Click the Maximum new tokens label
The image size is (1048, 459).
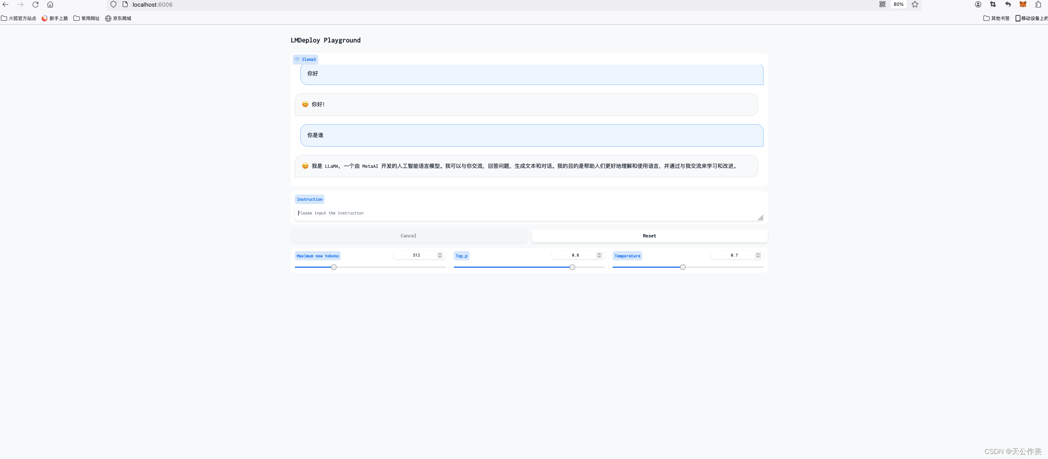coord(318,256)
